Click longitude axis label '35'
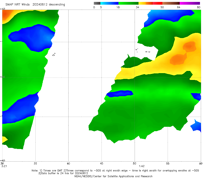 click(35, 163)
